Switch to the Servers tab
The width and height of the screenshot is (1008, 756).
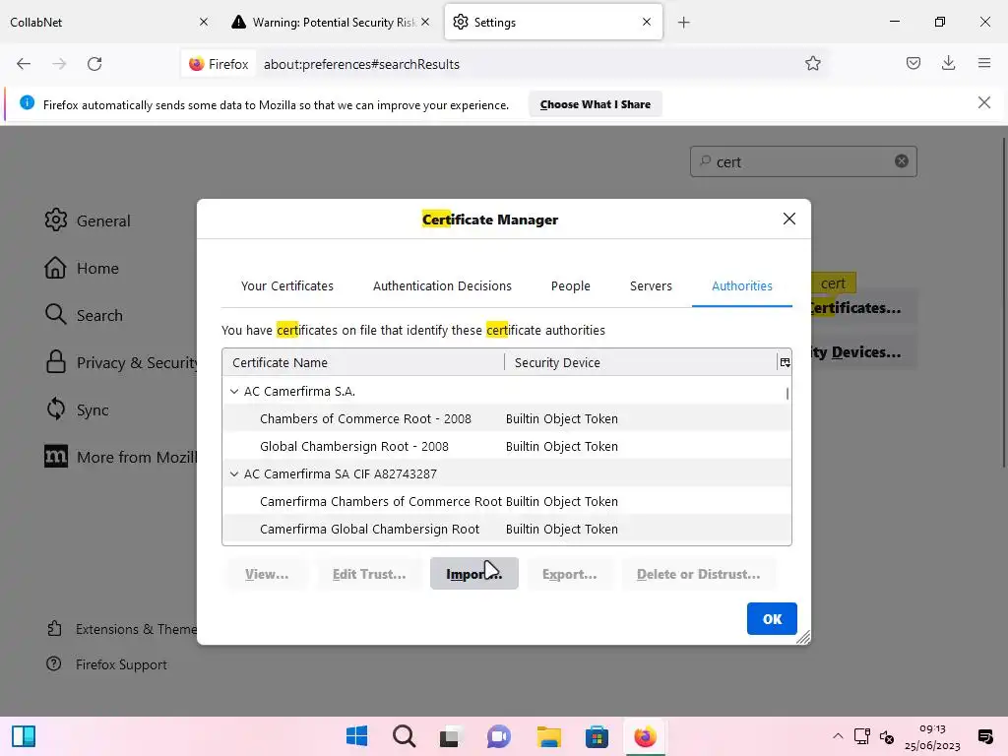click(x=651, y=286)
